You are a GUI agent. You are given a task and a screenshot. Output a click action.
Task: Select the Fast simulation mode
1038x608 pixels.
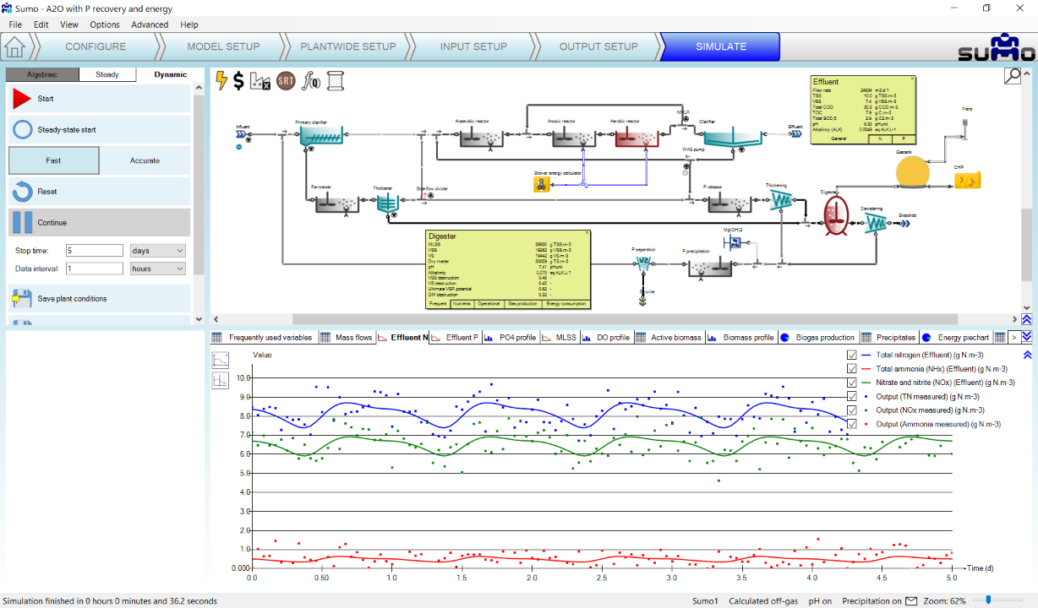click(53, 160)
